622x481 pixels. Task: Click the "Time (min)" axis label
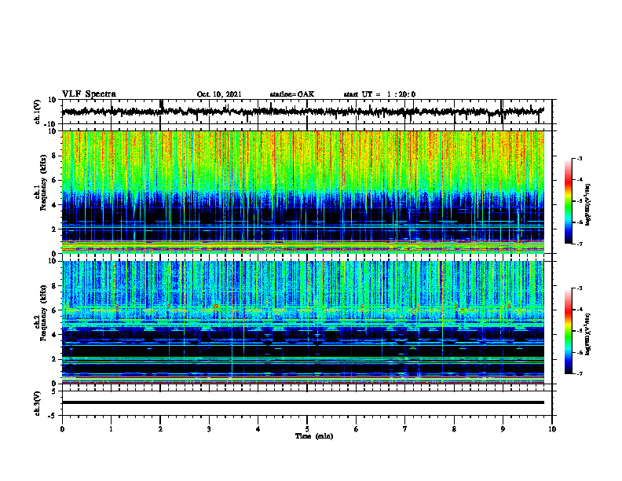[x=314, y=436]
